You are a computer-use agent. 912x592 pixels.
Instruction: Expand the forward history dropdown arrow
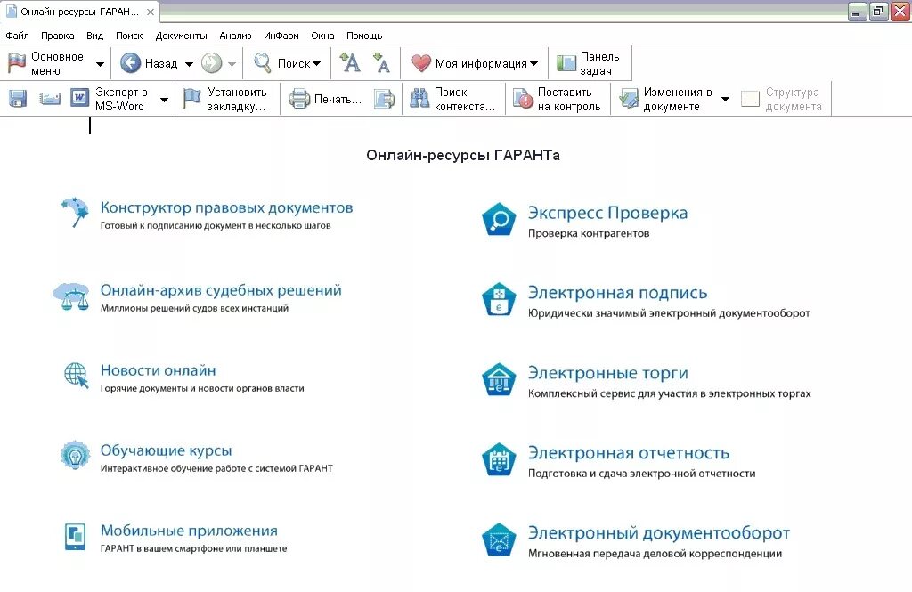232,64
